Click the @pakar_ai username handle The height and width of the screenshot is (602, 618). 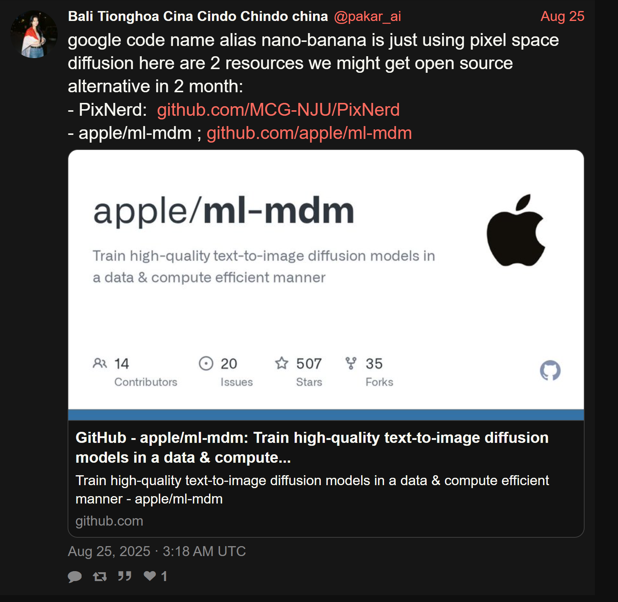click(367, 17)
